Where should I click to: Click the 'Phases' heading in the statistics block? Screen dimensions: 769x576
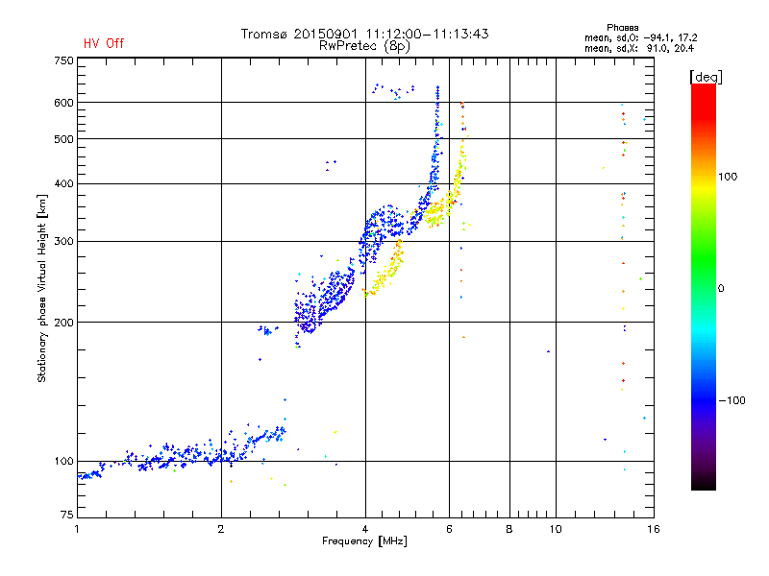point(622,28)
